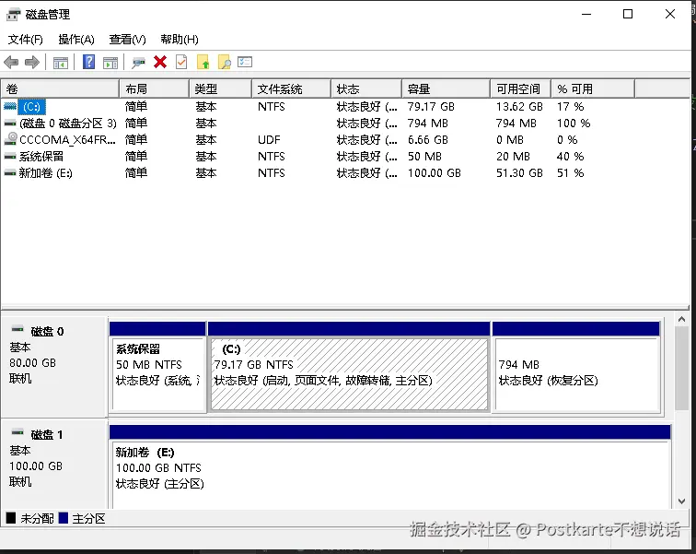The width and height of the screenshot is (696, 554).
Task: Toggle the action pane toolbar icon
Action: tap(110, 63)
